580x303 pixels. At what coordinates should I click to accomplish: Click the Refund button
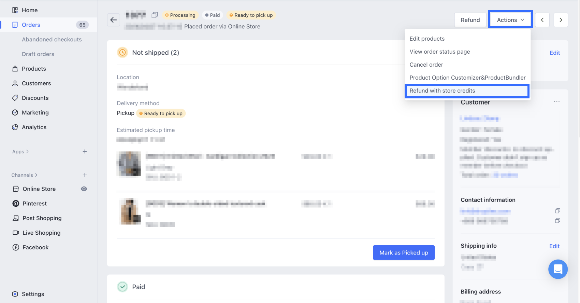click(470, 20)
